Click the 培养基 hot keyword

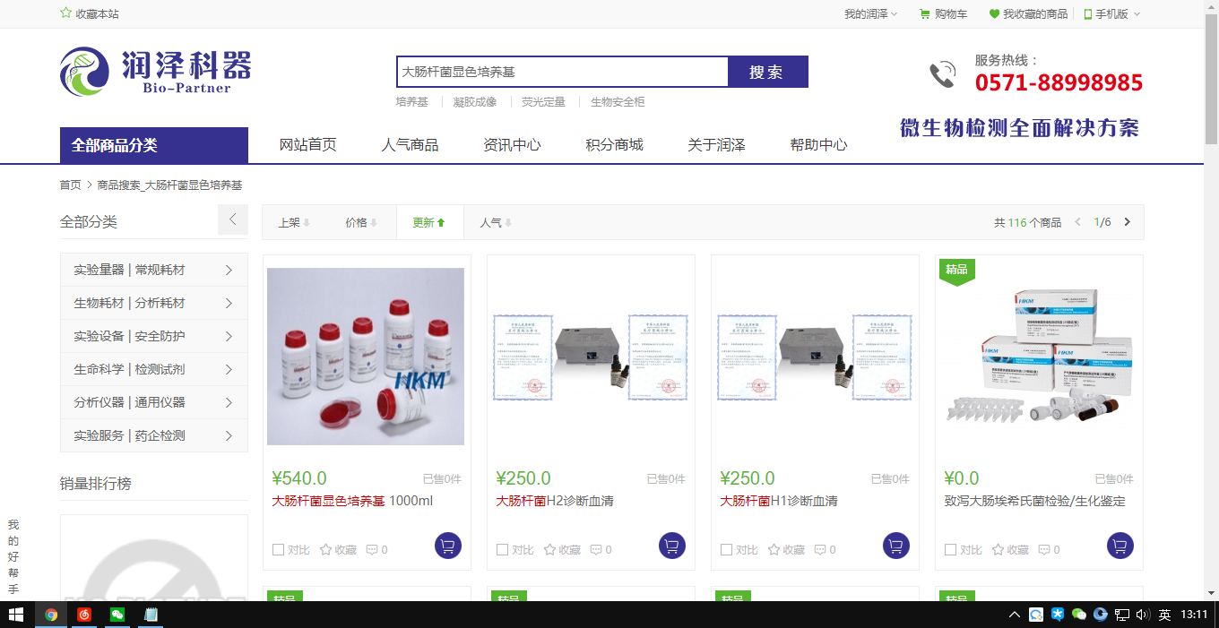click(412, 102)
